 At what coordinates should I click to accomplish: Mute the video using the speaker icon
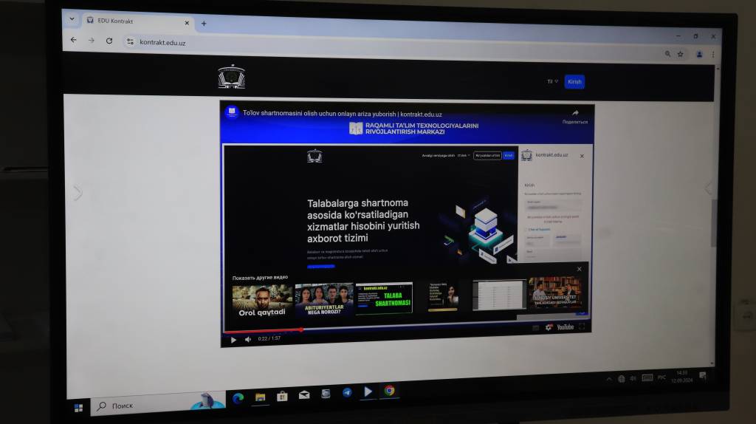248,339
